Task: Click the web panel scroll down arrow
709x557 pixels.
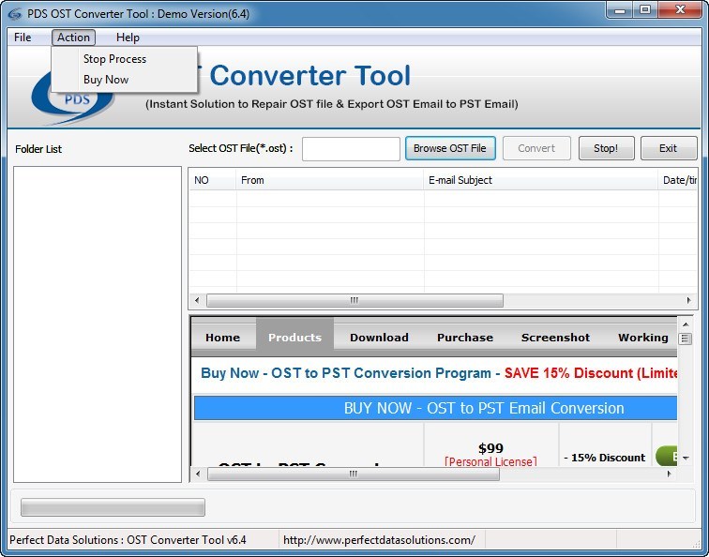Action: click(x=686, y=458)
